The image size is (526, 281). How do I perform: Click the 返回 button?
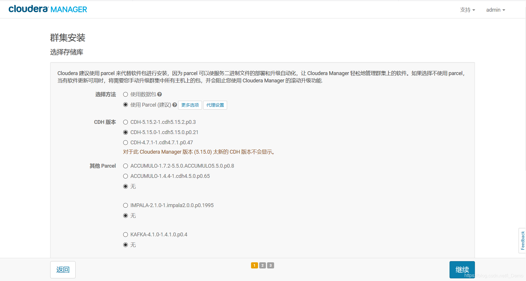63,270
